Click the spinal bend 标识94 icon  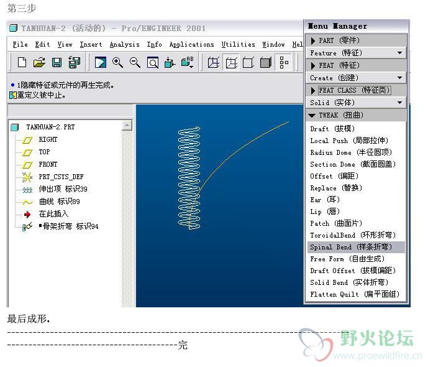[x=27, y=226]
